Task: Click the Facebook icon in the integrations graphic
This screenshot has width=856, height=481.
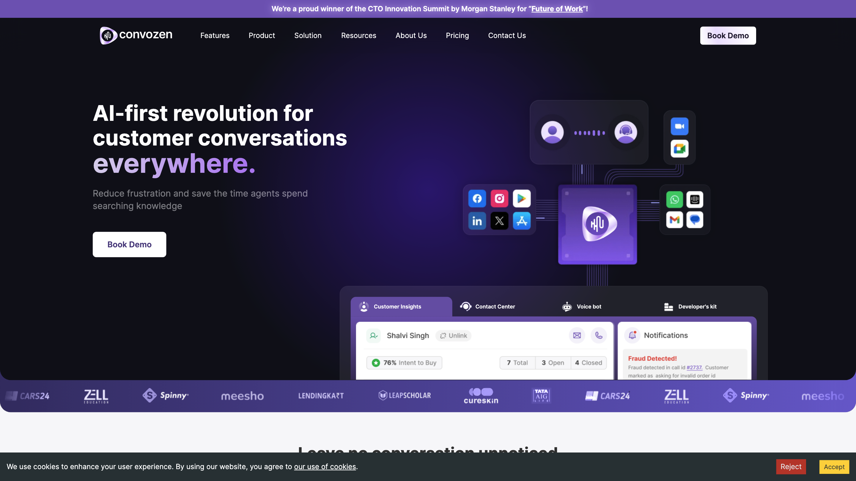Action: point(477,199)
